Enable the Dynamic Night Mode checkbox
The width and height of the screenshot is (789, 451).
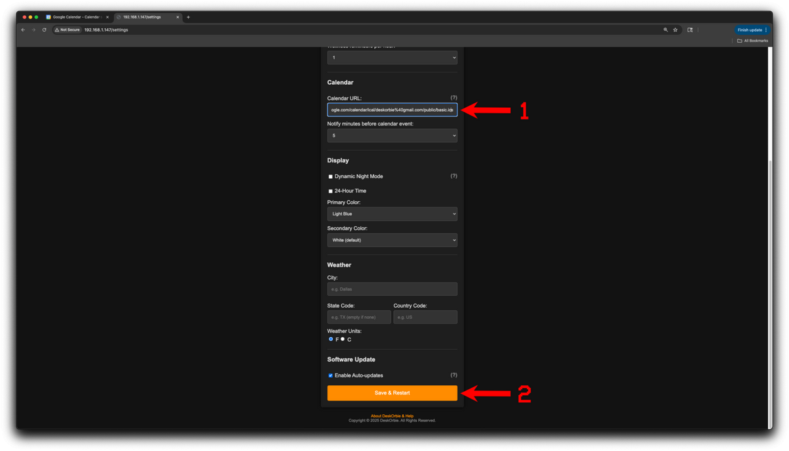pos(331,177)
